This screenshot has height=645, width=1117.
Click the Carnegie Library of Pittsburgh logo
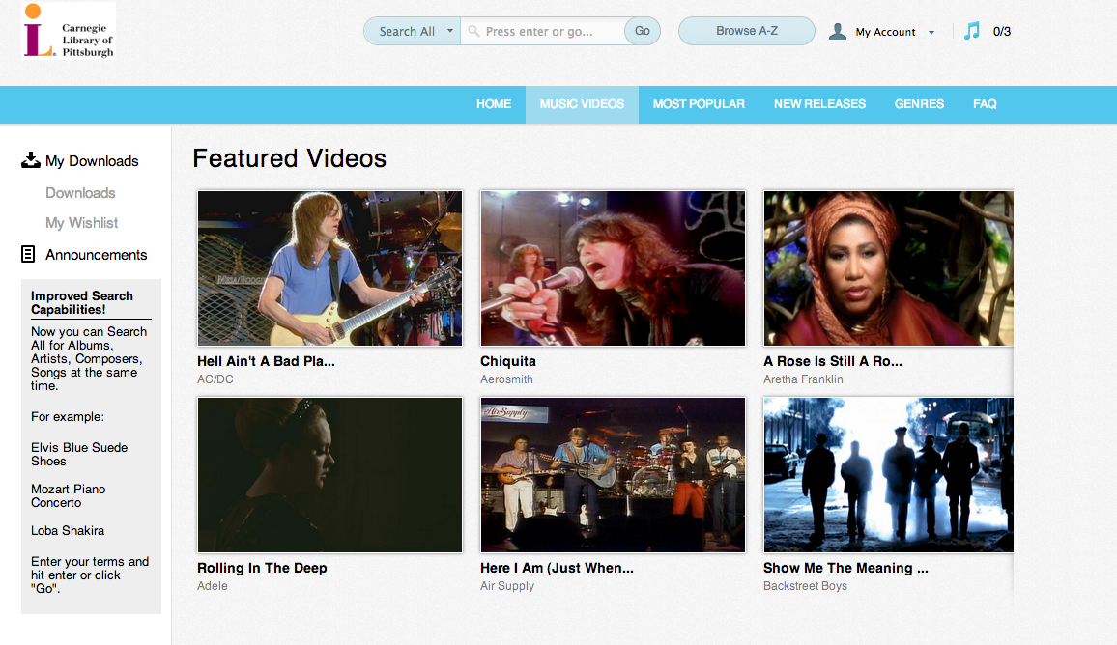[69, 31]
